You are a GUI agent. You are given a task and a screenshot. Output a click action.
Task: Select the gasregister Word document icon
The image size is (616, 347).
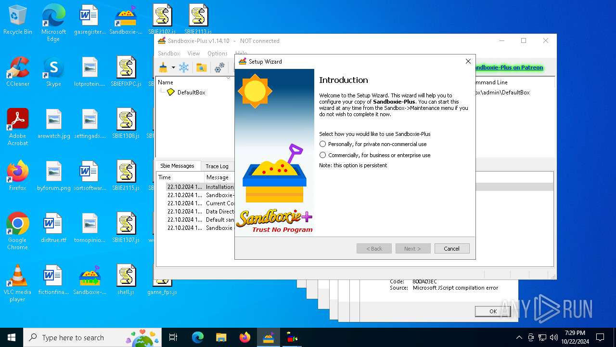pos(90,20)
